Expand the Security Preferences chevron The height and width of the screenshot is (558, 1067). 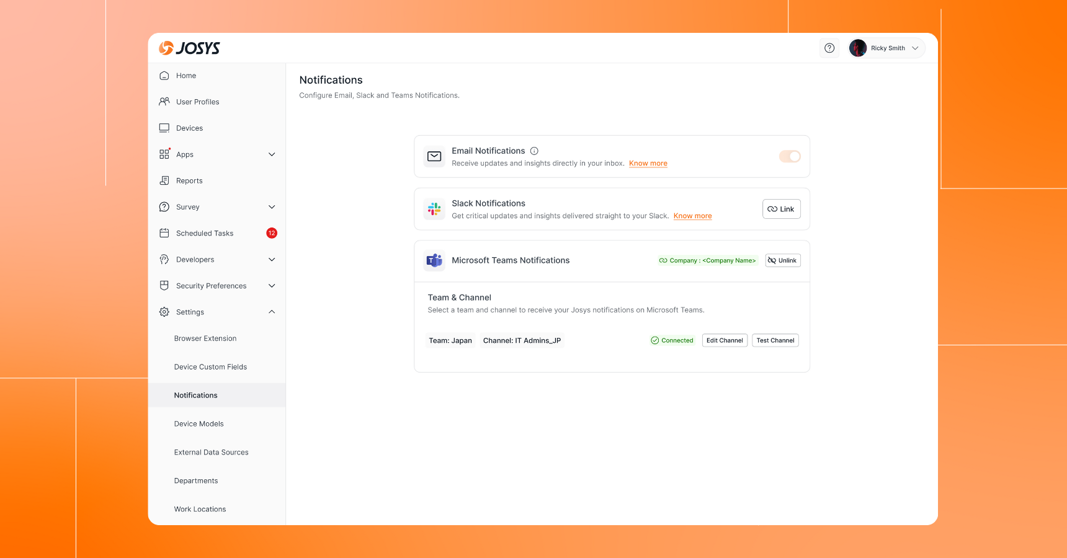272,286
